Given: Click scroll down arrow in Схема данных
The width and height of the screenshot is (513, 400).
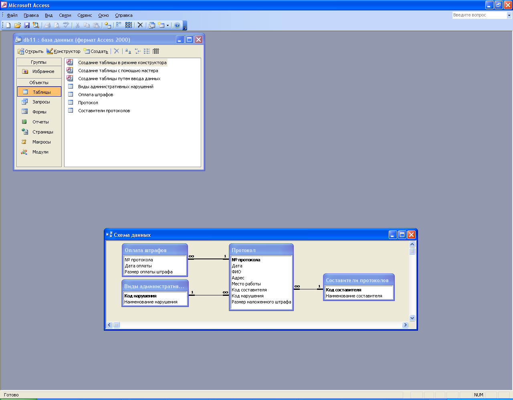Looking at the screenshot, I should [412, 318].
